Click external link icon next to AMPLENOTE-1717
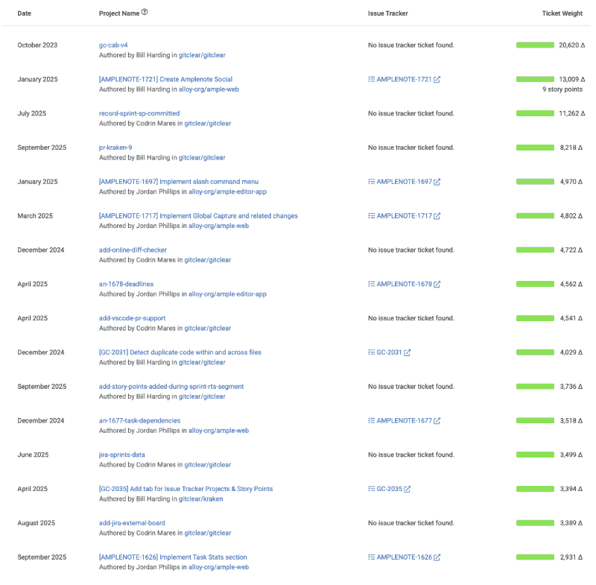 pyautogui.click(x=437, y=216)
